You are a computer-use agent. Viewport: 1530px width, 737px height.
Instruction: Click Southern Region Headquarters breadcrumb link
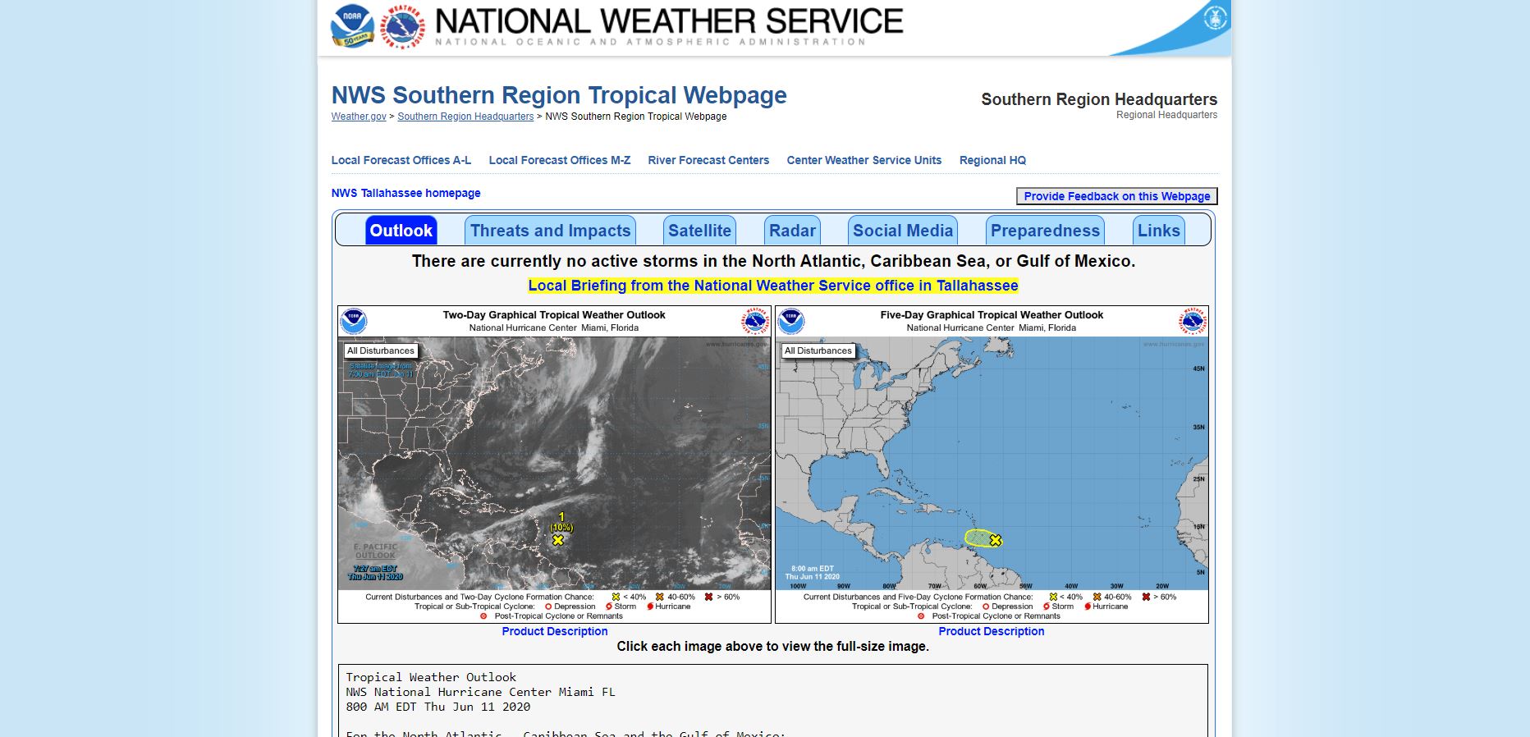click(465, 117)
